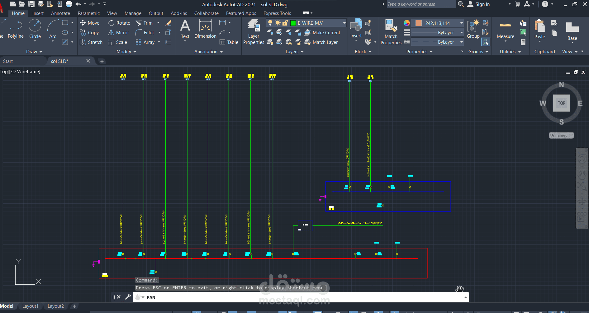589x313 pixels.
Task: Add a new drawing tab with plus button
Action: click(102, 61)
